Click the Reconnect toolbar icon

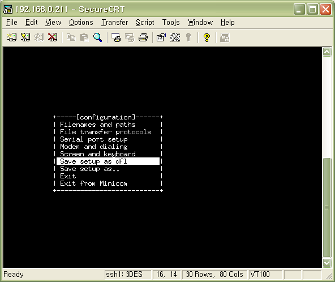point(39,37)
